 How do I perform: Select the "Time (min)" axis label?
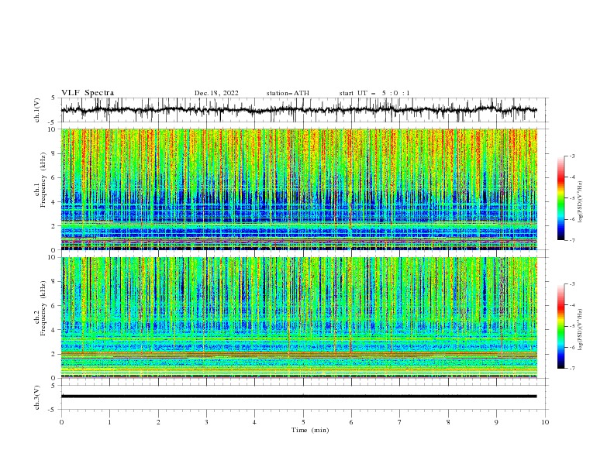click(310, 430)
